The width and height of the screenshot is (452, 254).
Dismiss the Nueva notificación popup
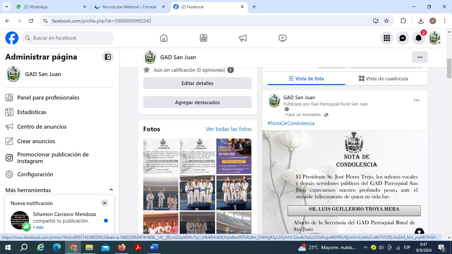pyautogui.click(x=105, y=203)
